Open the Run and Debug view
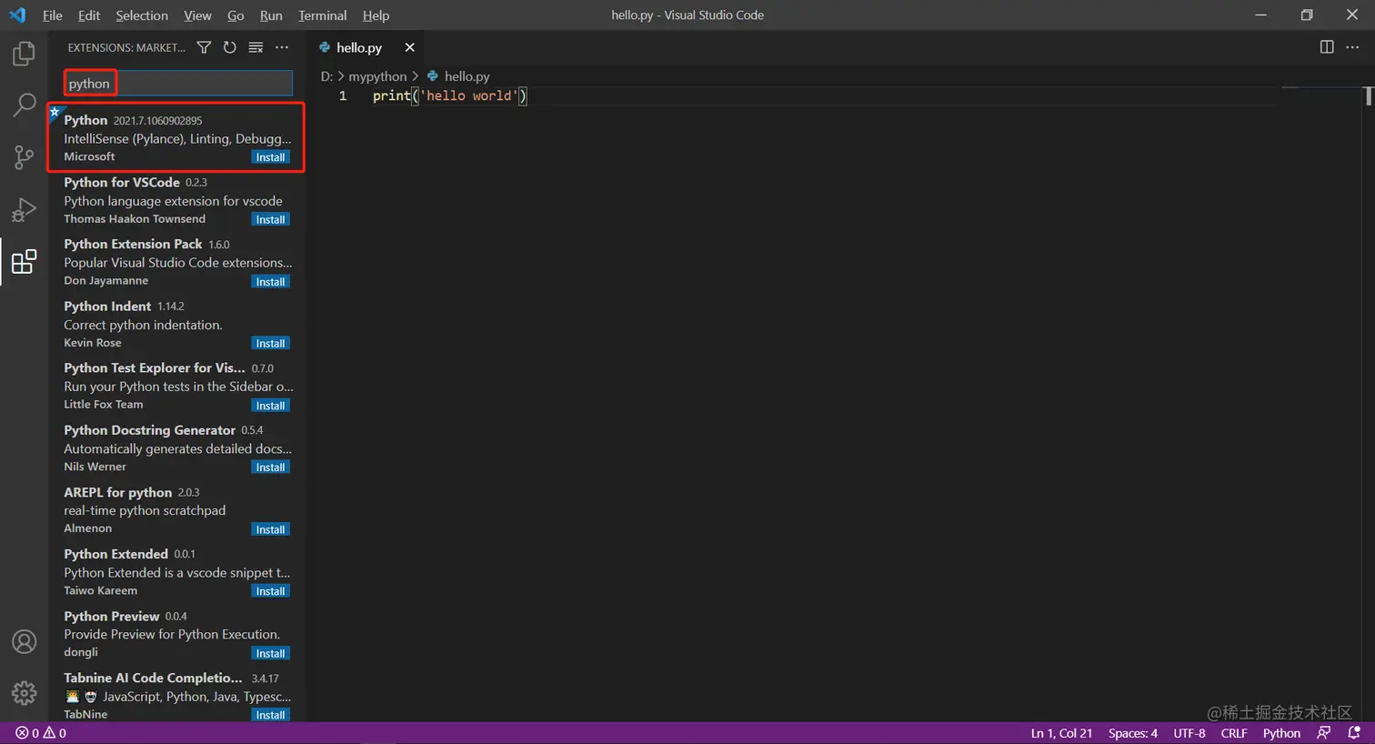The height and width of the screenshot is (744, 1375). click(x=24, y=209)
